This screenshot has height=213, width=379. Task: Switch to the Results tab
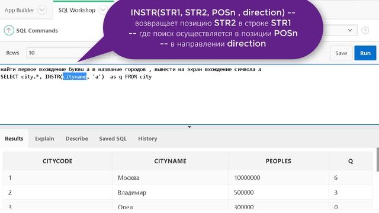[x=14, y=138]
